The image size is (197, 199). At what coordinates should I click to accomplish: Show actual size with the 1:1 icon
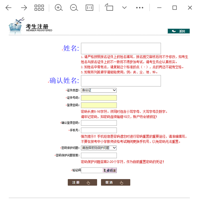click(x=89, y=8)
